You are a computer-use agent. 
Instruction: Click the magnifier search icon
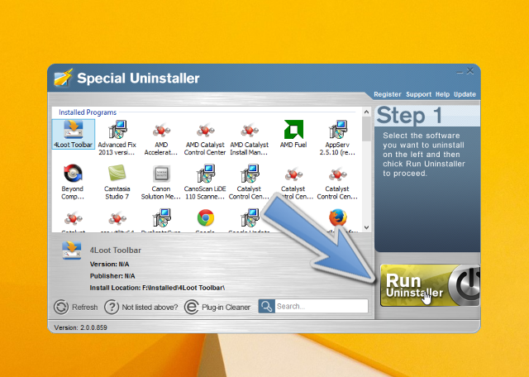266,306
